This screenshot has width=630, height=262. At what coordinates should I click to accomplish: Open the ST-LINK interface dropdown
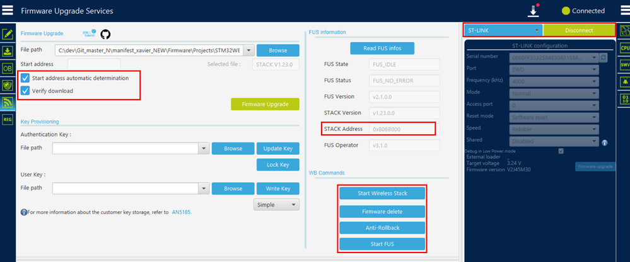[x=503, y=30]
